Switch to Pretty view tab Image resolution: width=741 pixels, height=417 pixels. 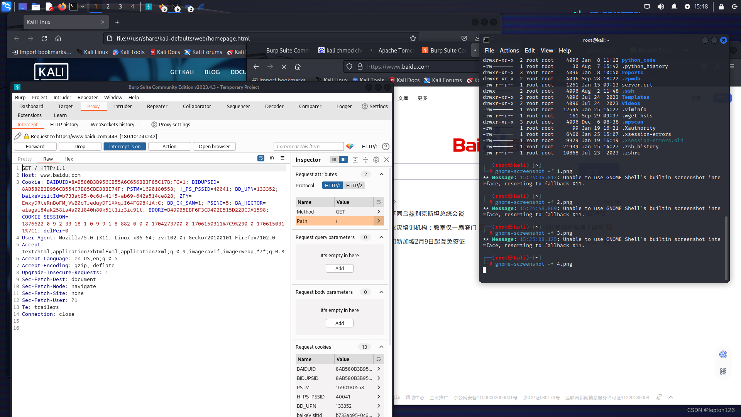point(25,159)
